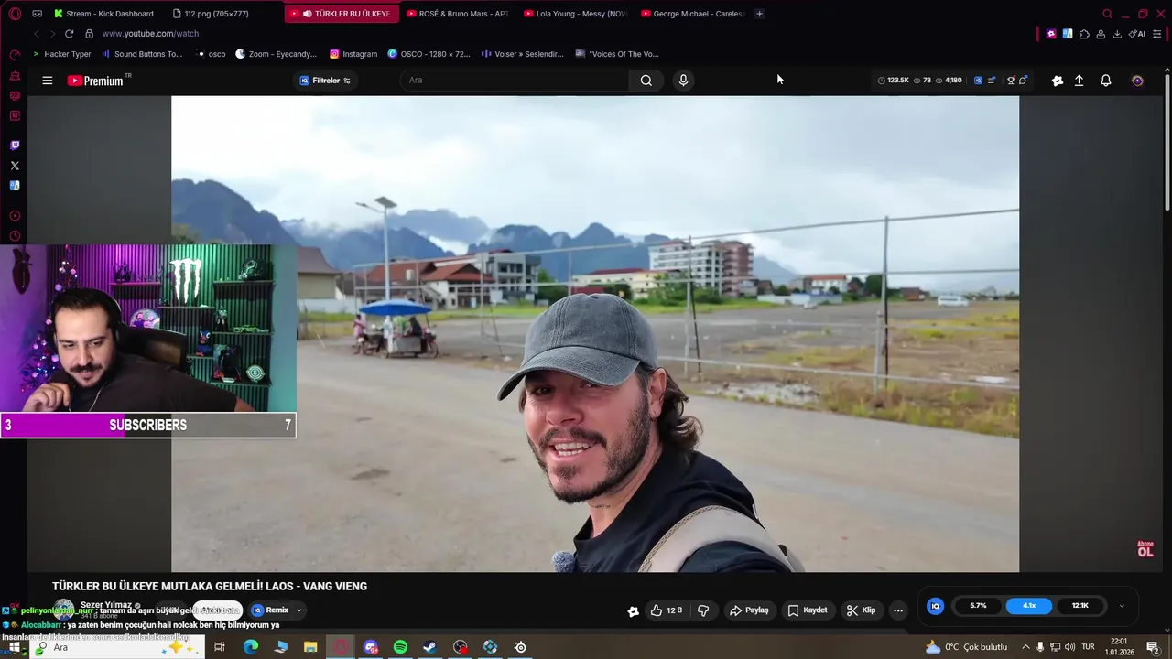Image resolution: width=1172 pixels, height=659 pixels.
Task: Open Discord from the taskbar
Action: click(371, 647)
